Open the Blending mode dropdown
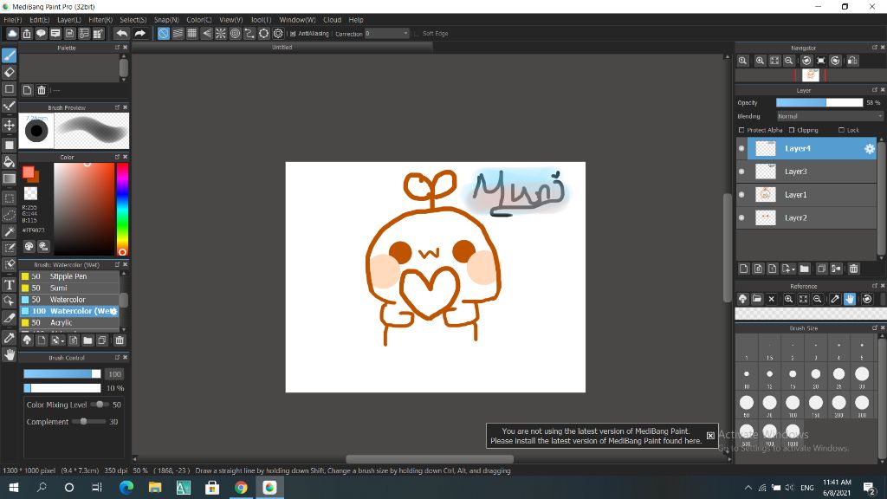Viewport: 887px width, 499px height. coord(829,116)
